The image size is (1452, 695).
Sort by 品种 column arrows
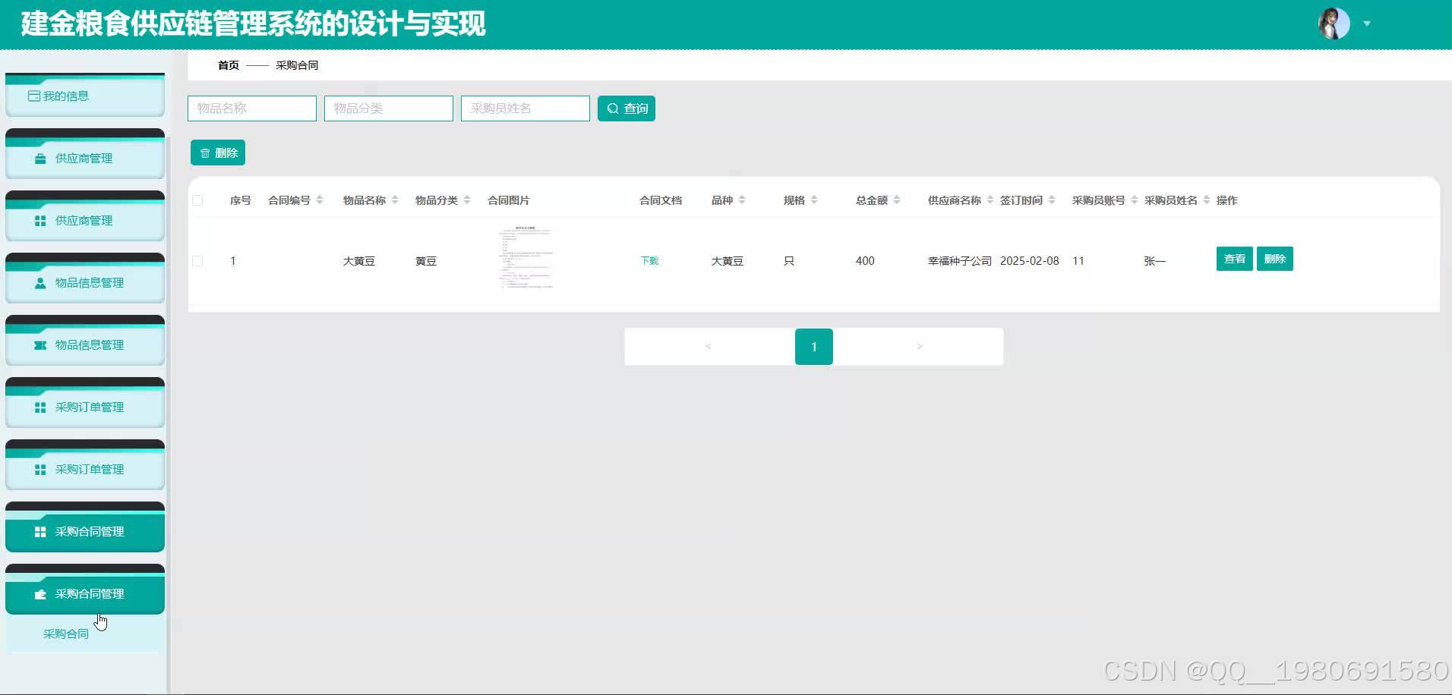point(742,200)
